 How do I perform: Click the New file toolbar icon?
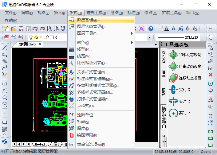(7, 29)
